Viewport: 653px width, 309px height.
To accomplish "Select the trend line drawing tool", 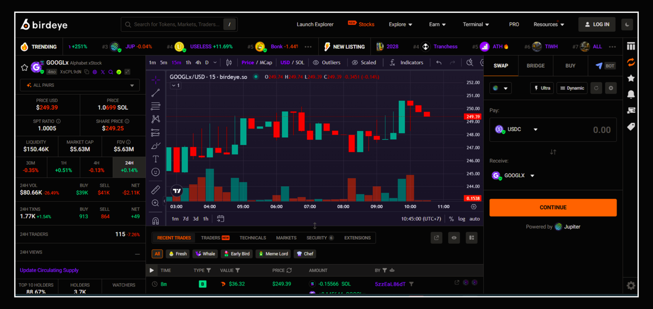I will click(155, 93).
